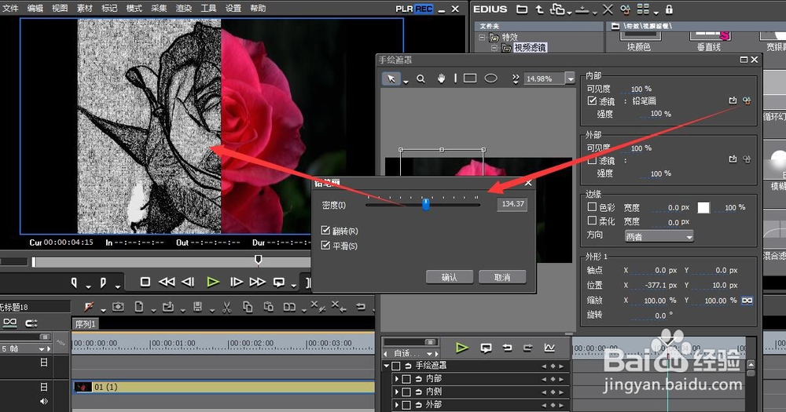Uncheck the 滤镜 checkbox in 内部 section
This screenshot has width=786, height=412.
tap(592, 100)
